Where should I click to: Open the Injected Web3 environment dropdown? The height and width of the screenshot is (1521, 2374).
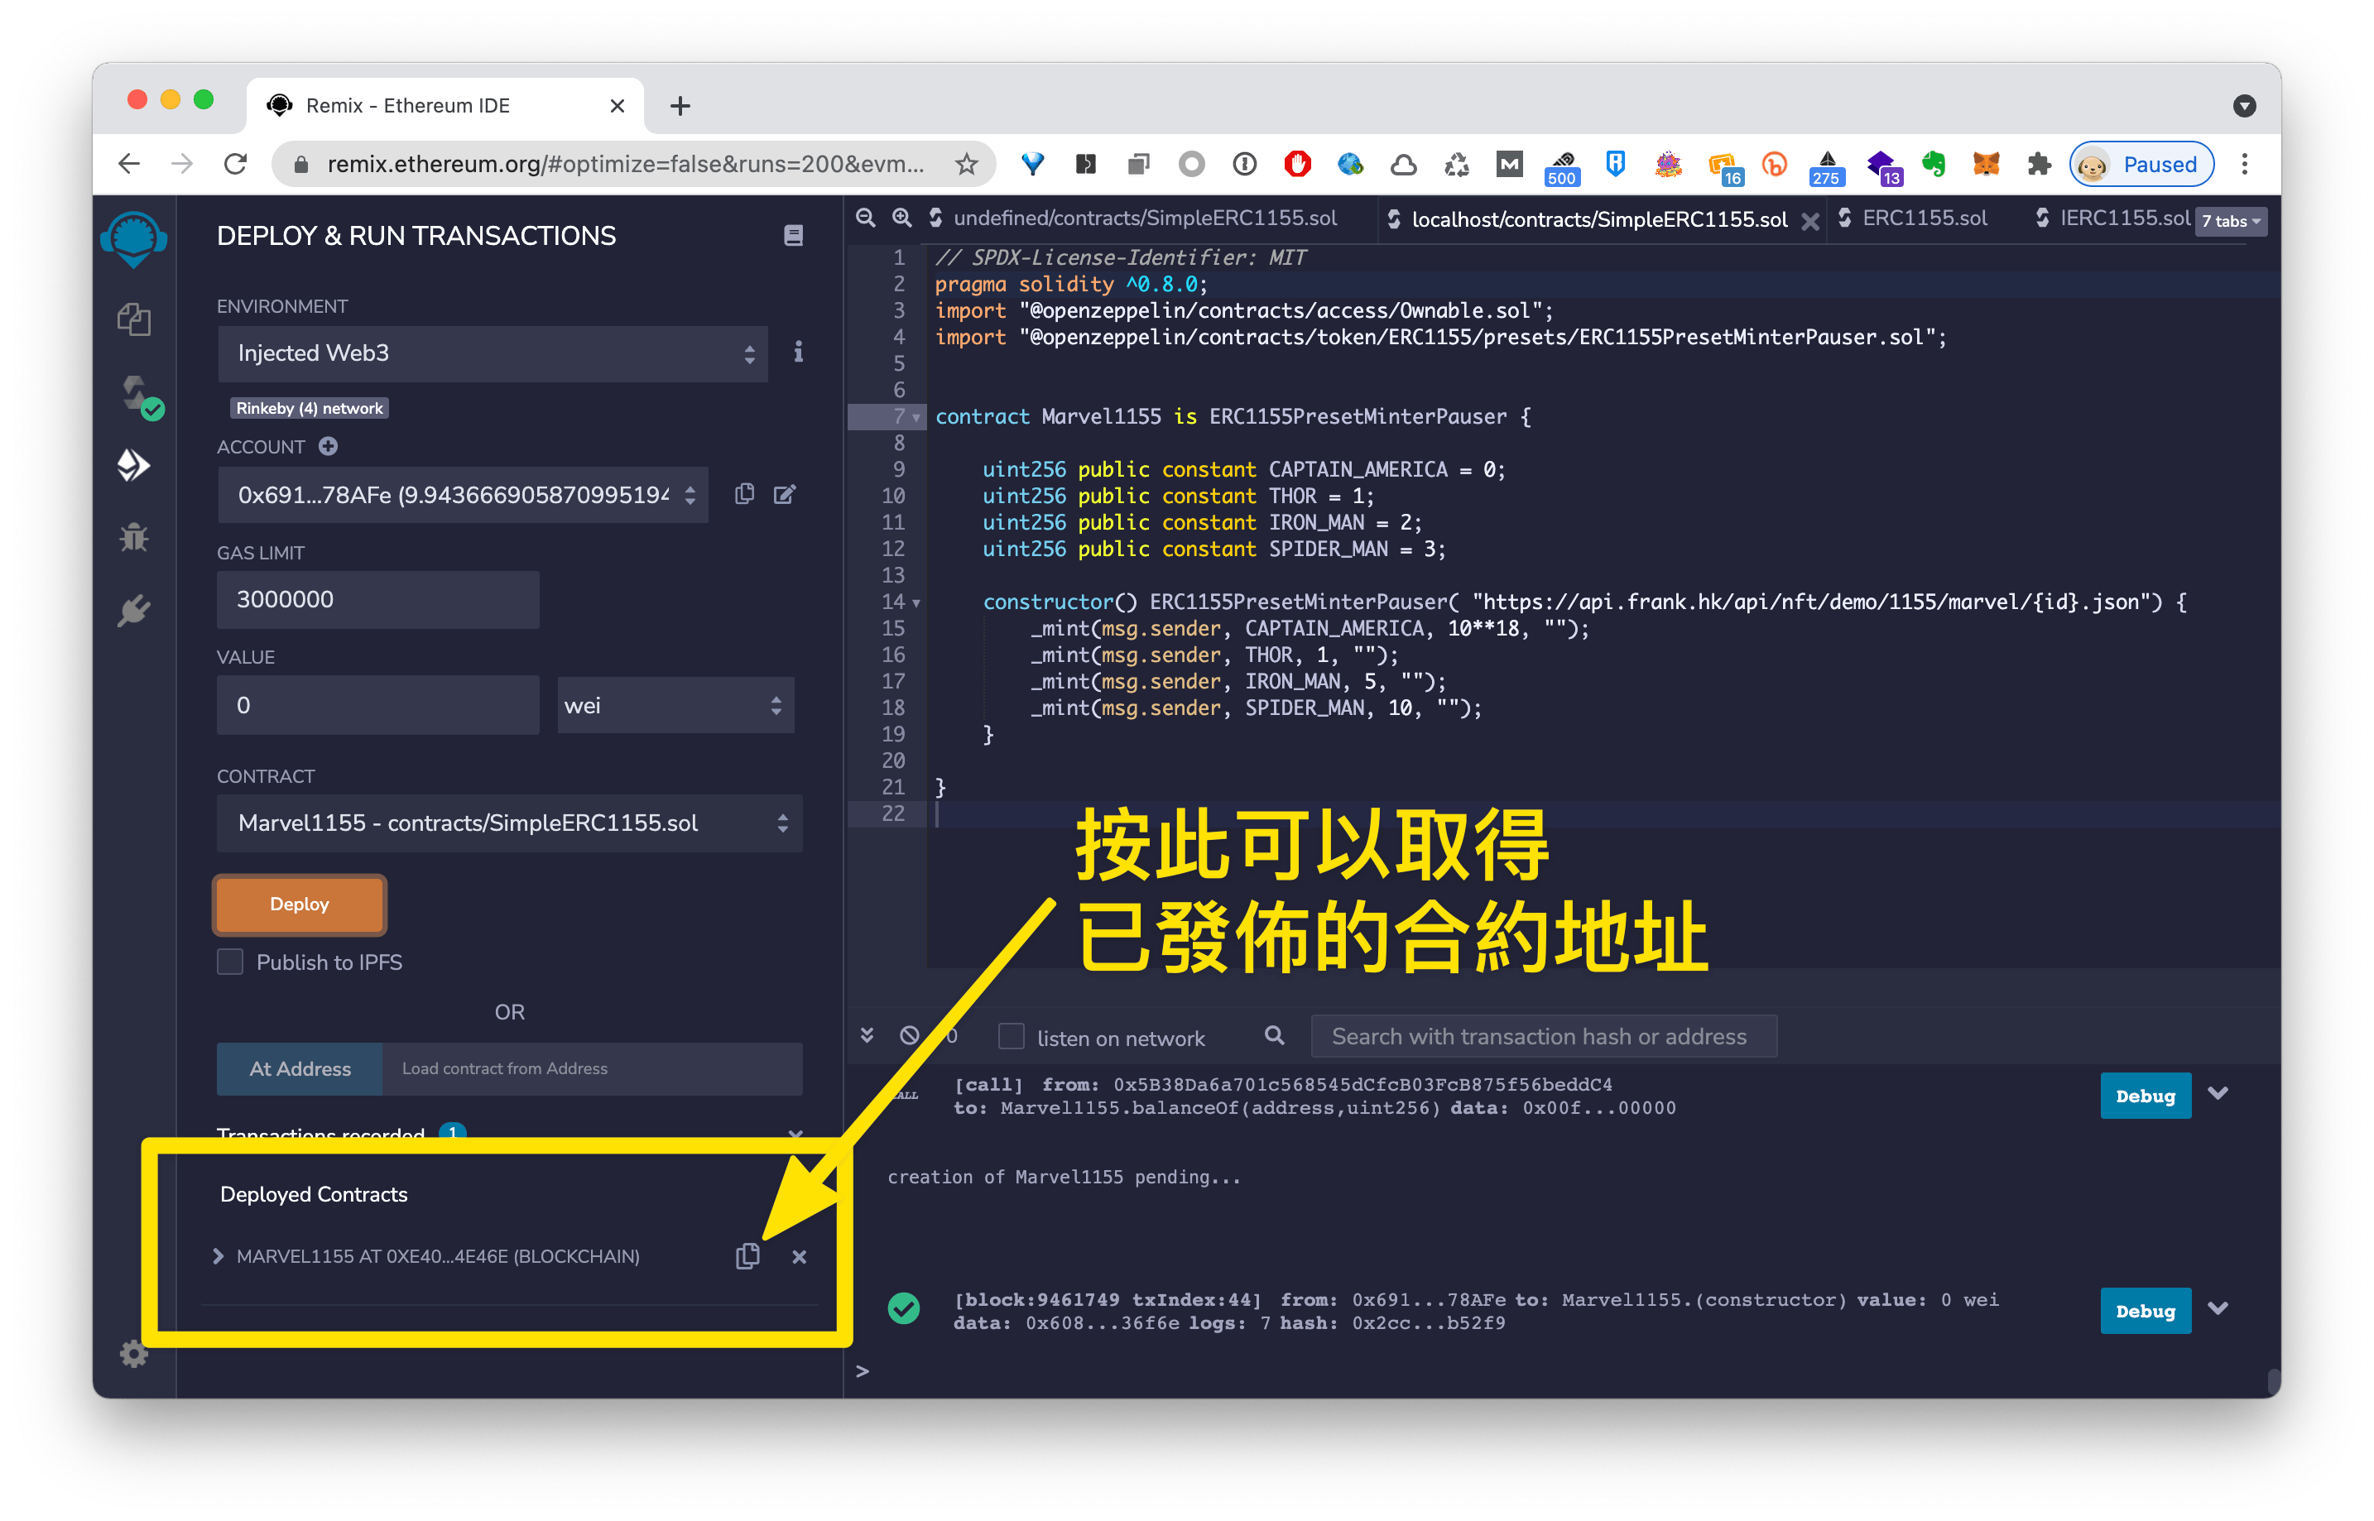492,353
